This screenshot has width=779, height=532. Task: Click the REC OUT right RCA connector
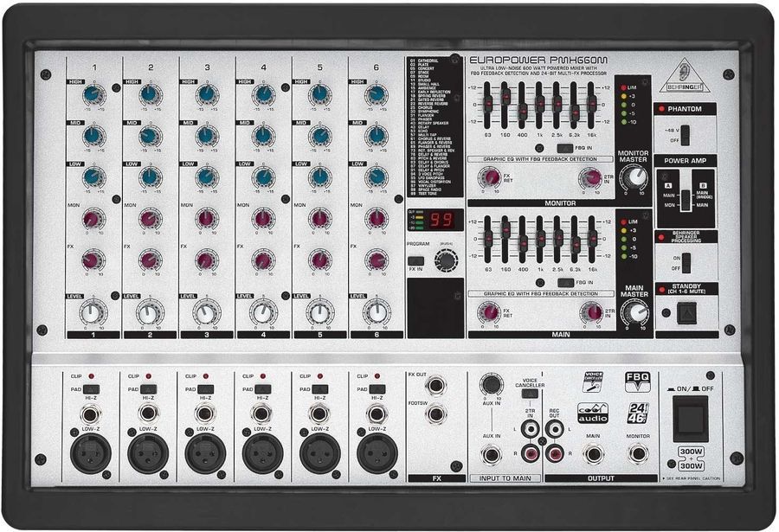(x=553, y=452)
